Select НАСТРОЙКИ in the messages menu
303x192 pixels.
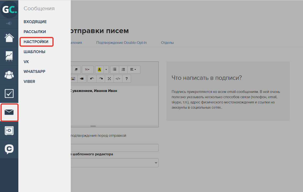tap(36, 42)
